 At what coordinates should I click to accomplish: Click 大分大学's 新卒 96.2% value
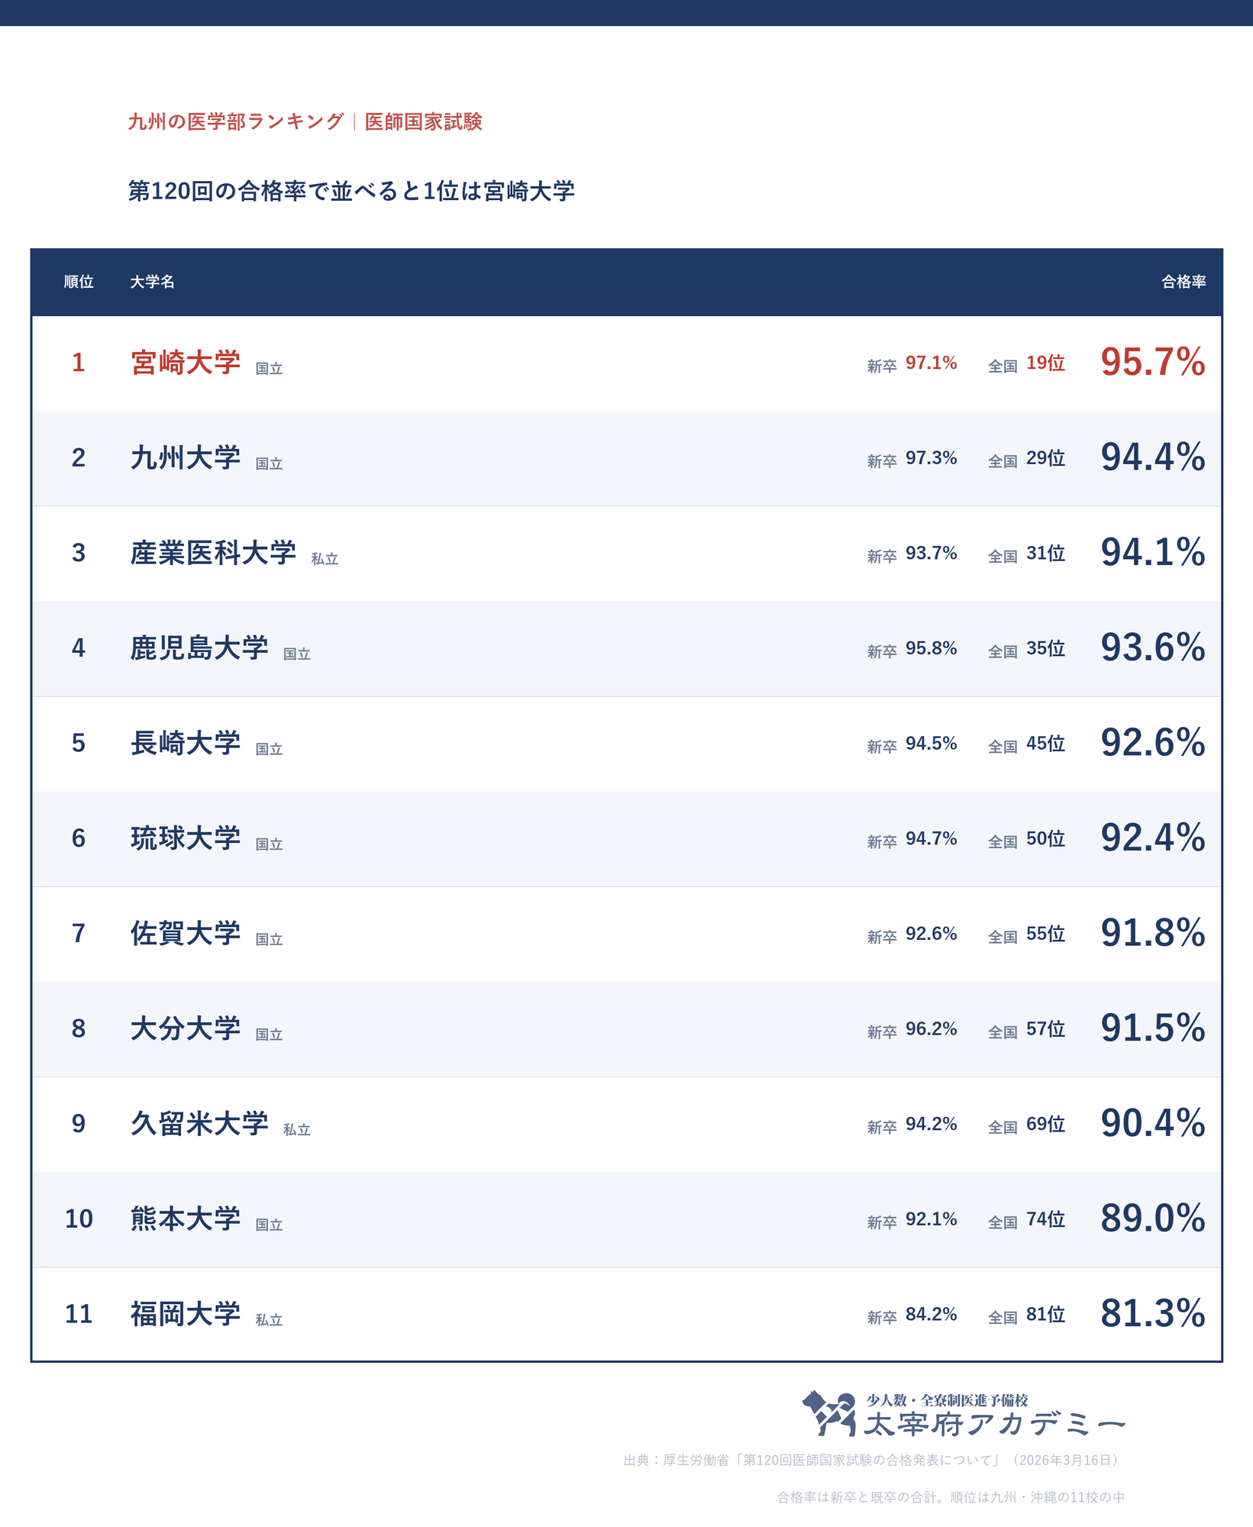[x=931, y=1029]
